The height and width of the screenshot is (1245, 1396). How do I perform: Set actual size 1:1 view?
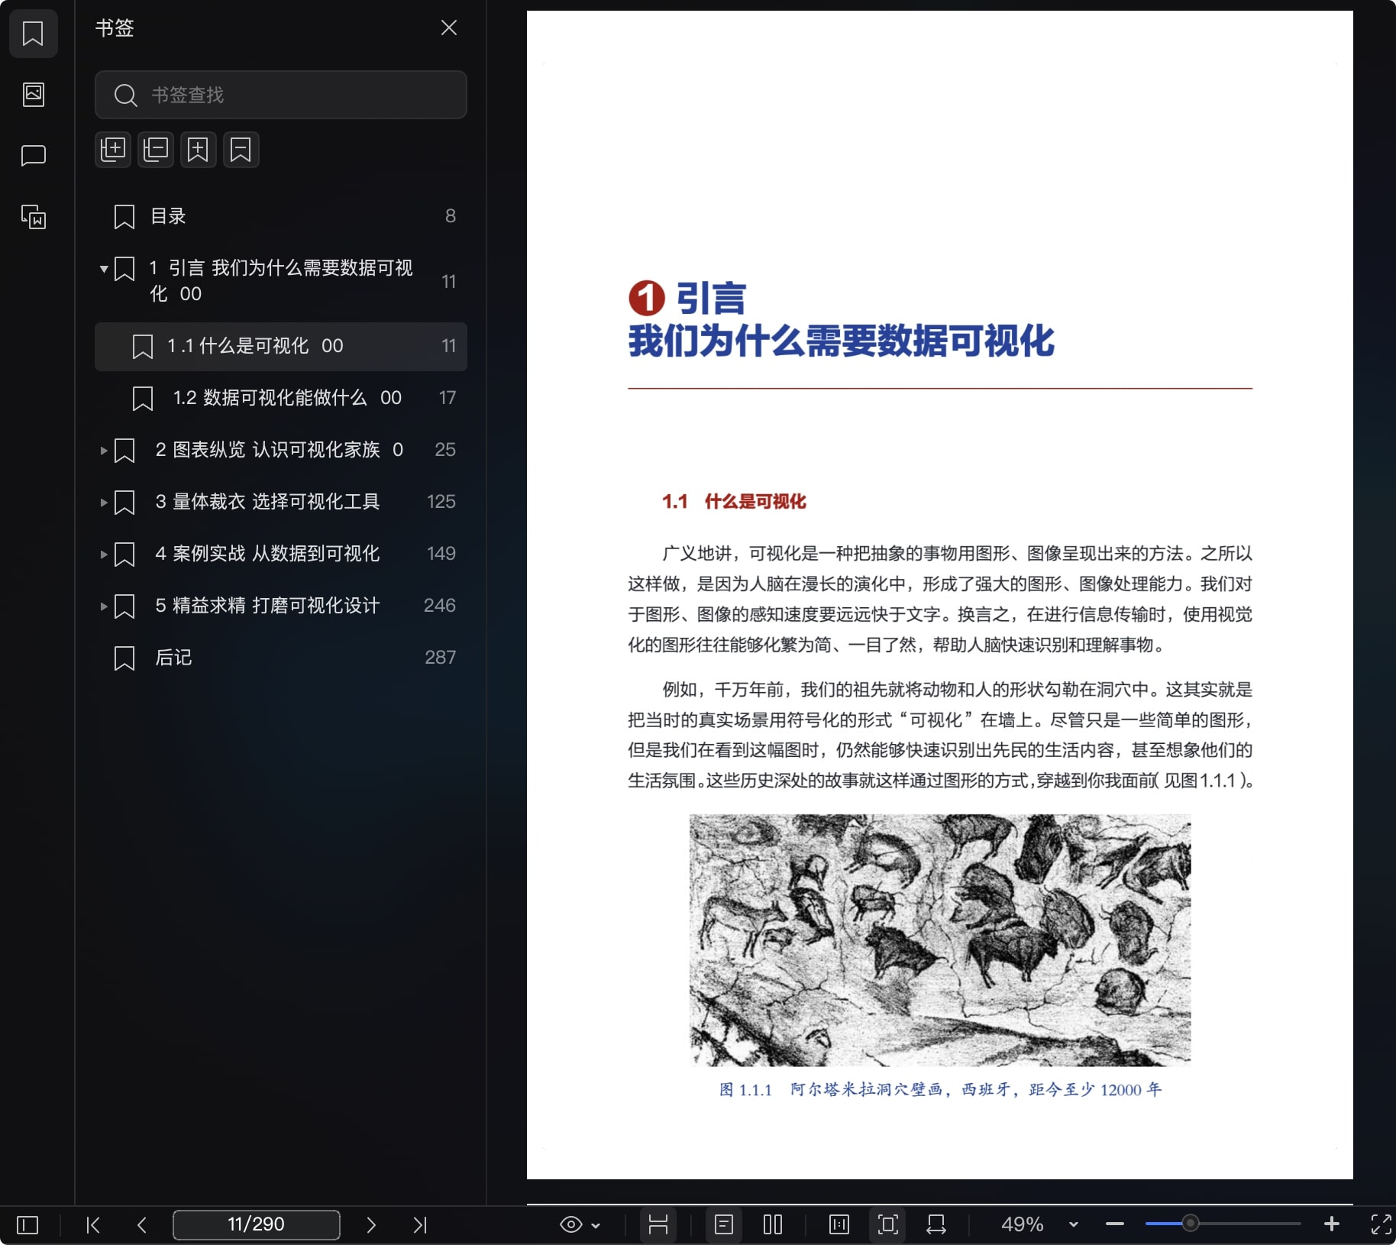[839, 1225]
